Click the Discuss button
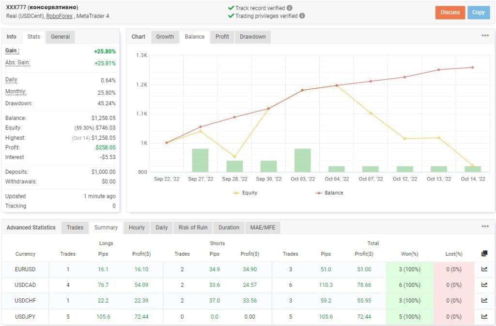Image resolution: width=496 pixels, height=326 pixels. tap(450, 13)
